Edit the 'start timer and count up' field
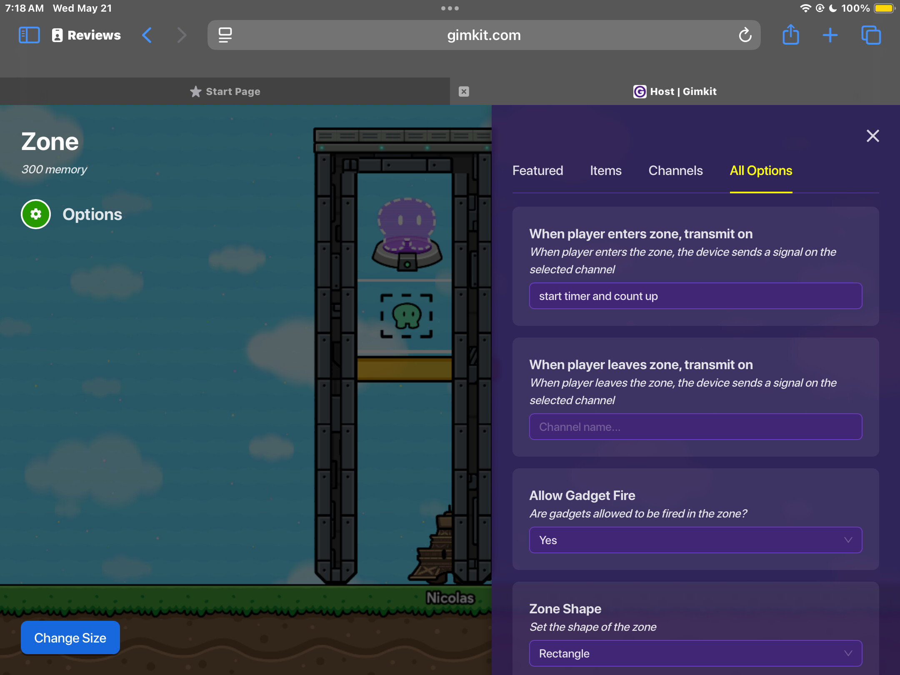900x675 pixels. point(695,296)
